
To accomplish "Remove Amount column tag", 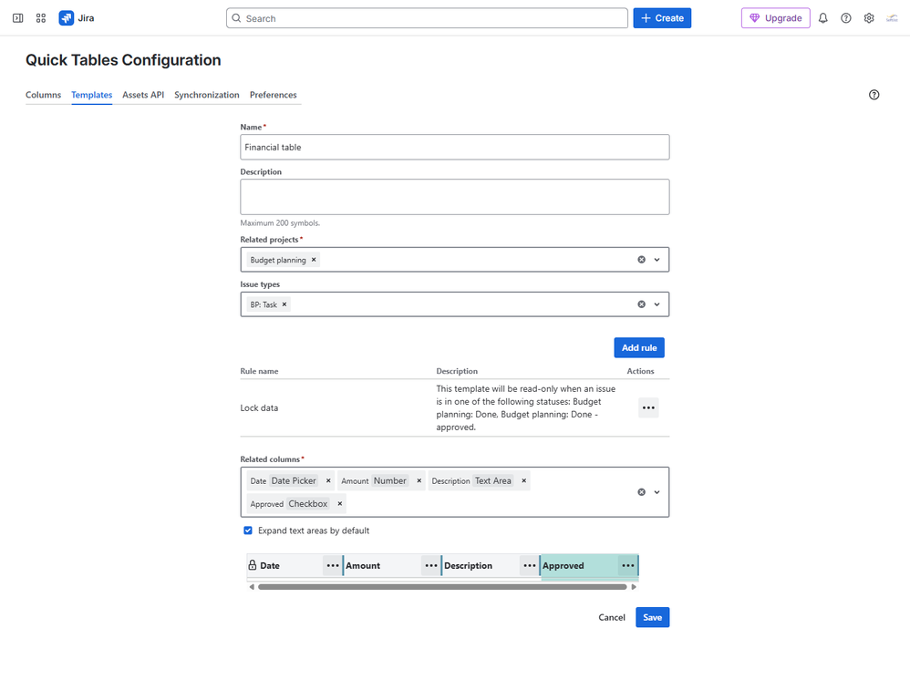I will point(419,480).
